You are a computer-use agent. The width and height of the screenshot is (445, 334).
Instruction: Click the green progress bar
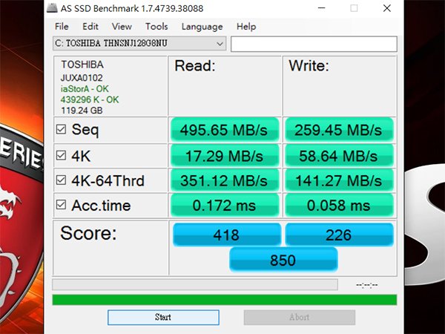coord(224,300)
